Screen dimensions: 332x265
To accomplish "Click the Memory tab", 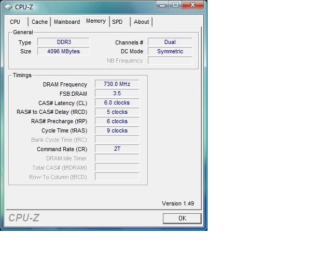I will point(96,21).
